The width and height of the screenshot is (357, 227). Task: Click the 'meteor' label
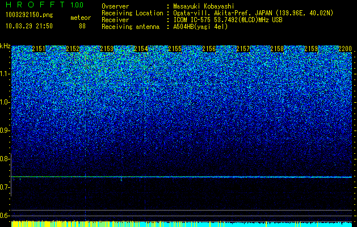(x=81, y=18)
